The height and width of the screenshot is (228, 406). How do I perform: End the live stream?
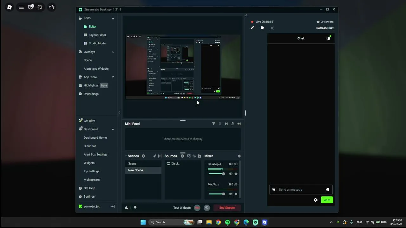pyautogui.click(x=227, y=208)
